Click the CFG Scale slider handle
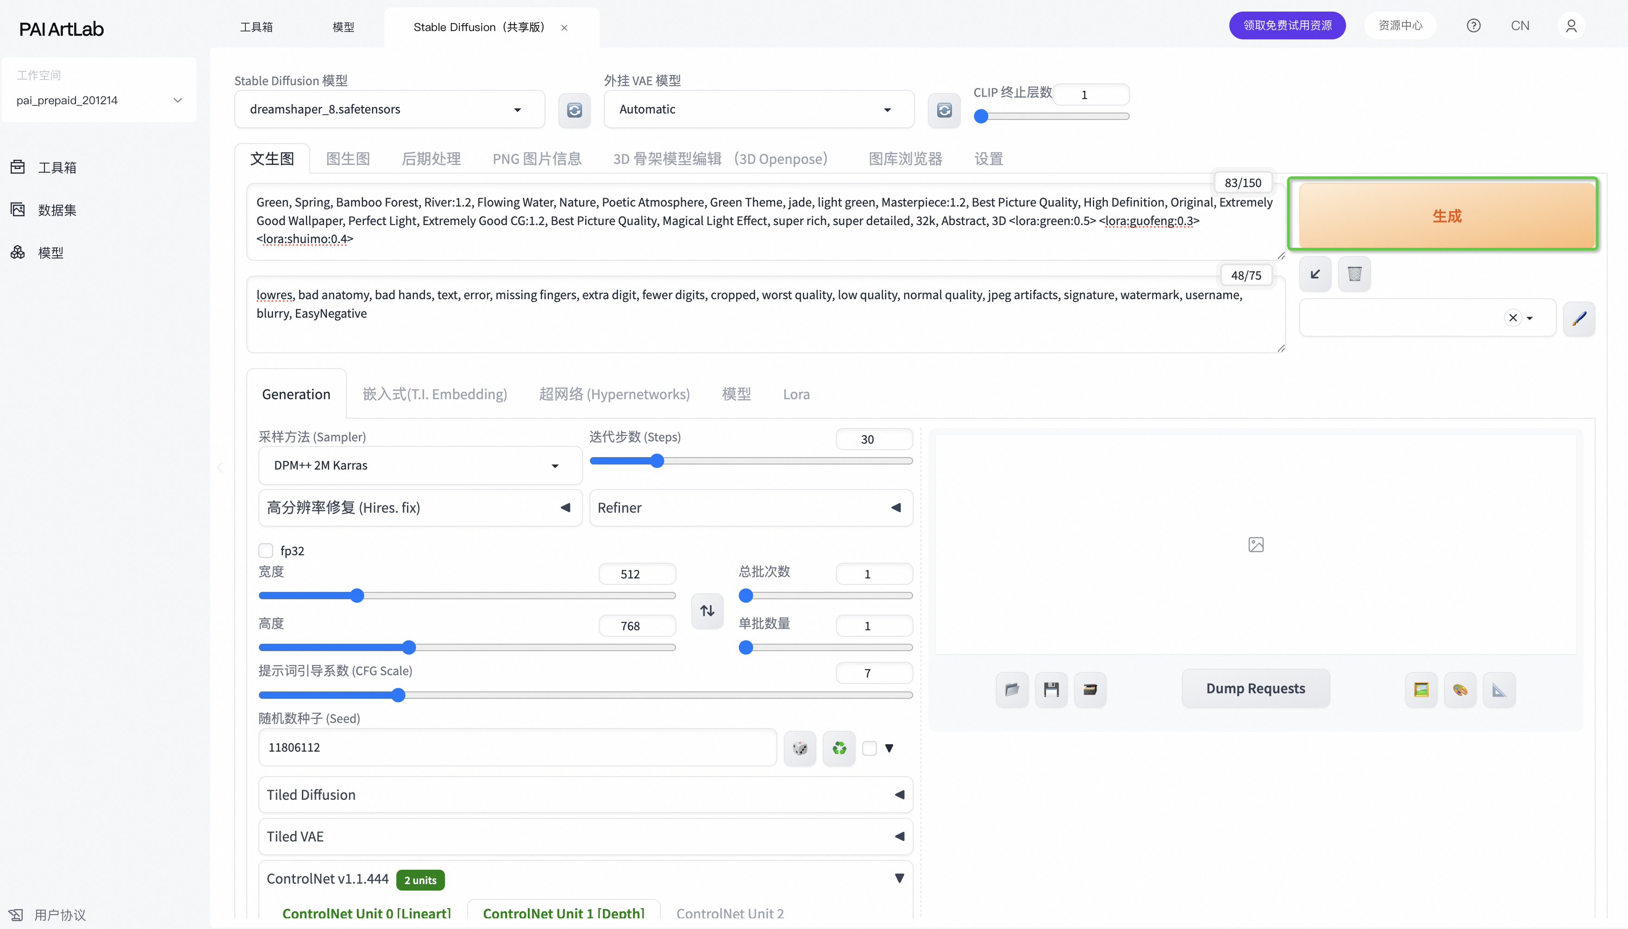This screenshot has height=929, width=1628. click(398, 695)
